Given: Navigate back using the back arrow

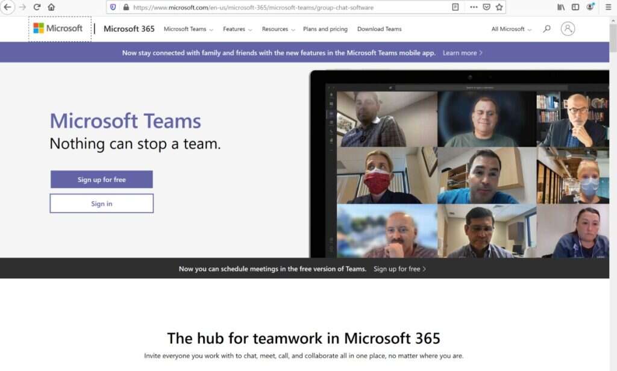Looking at the screenshot, I should tap(7, 8).
